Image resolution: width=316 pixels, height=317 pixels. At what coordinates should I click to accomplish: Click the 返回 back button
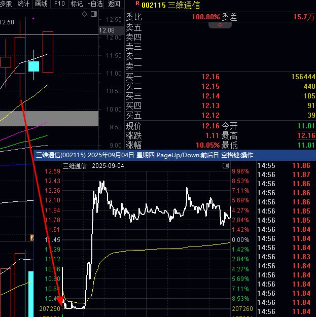coord(114,4)
